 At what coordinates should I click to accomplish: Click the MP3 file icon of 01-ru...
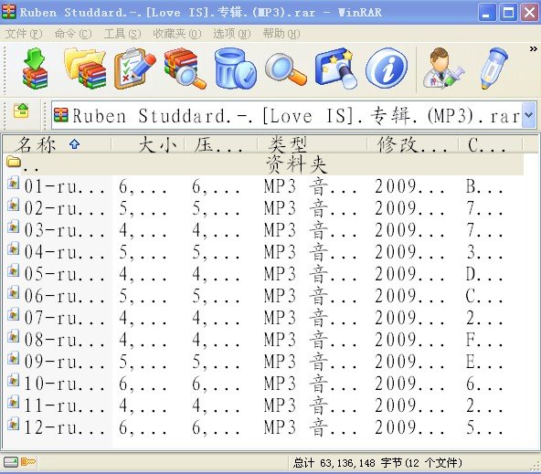tap(14, 183)
